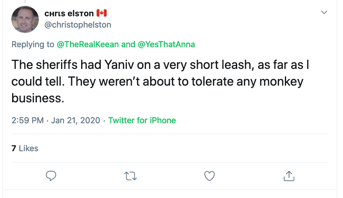Click the phrase monkey in tweet body
Viewport: 343px width, 198px height.
click(282, 82)
